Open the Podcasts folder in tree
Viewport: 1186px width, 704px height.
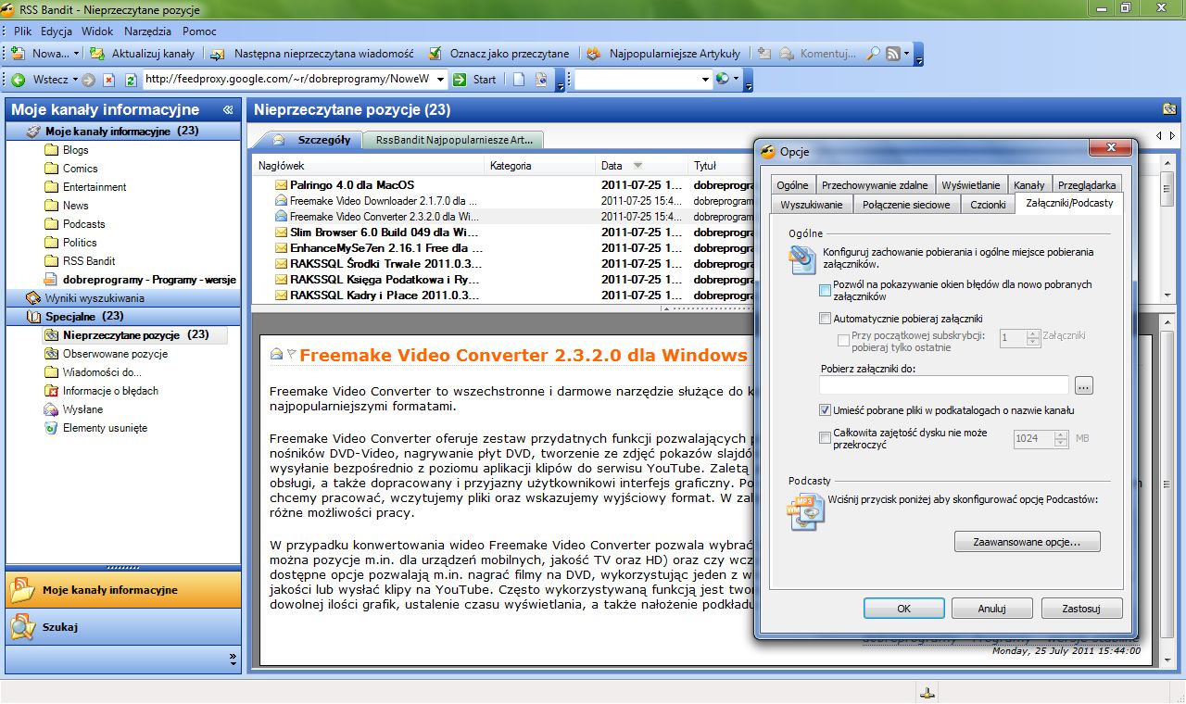pyautogui.click(x=83, y=224)
